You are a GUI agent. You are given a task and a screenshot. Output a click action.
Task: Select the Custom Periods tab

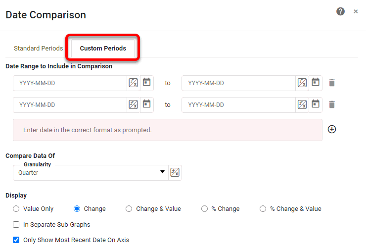point(103,49)
